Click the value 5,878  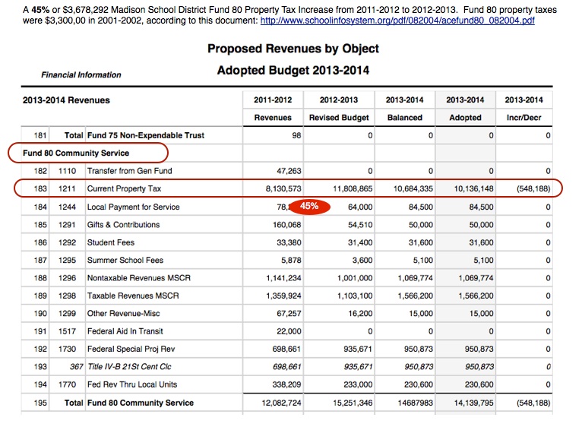(x=291, y=261)
